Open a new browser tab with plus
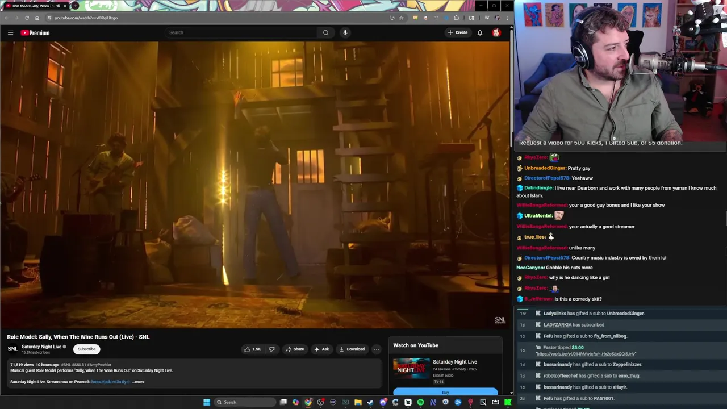Screen dimensions: 727x409 click(75, 6)
